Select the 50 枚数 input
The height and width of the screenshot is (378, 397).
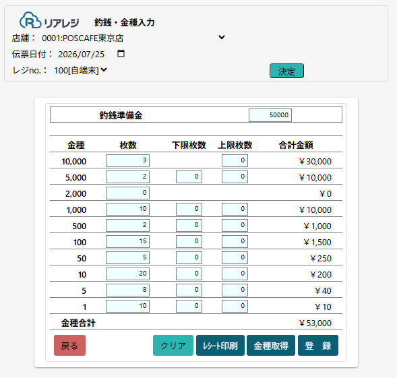point(127,258)
